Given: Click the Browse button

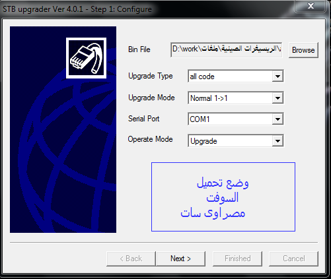Looking at the screenshot, I should coord(303,50).
